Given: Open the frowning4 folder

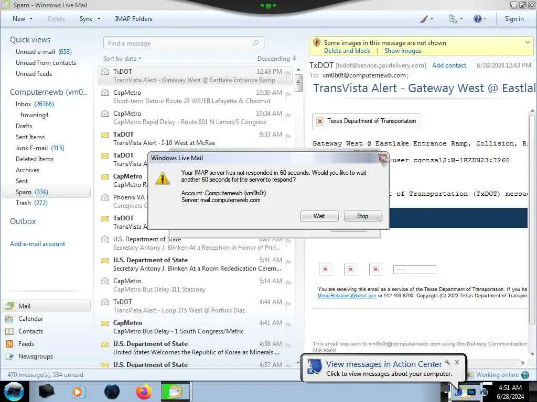Looking at the screenshot, I should pos(34,115).
